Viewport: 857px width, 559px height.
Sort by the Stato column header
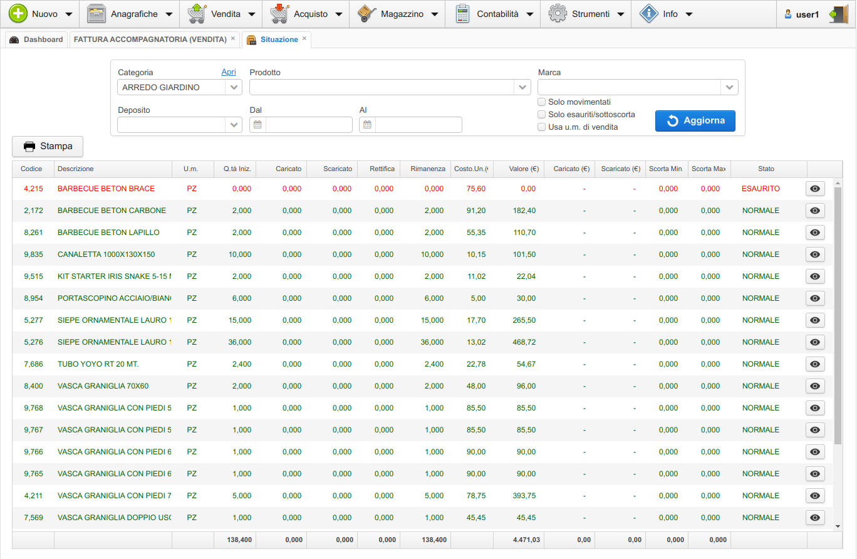coord(769,169)
